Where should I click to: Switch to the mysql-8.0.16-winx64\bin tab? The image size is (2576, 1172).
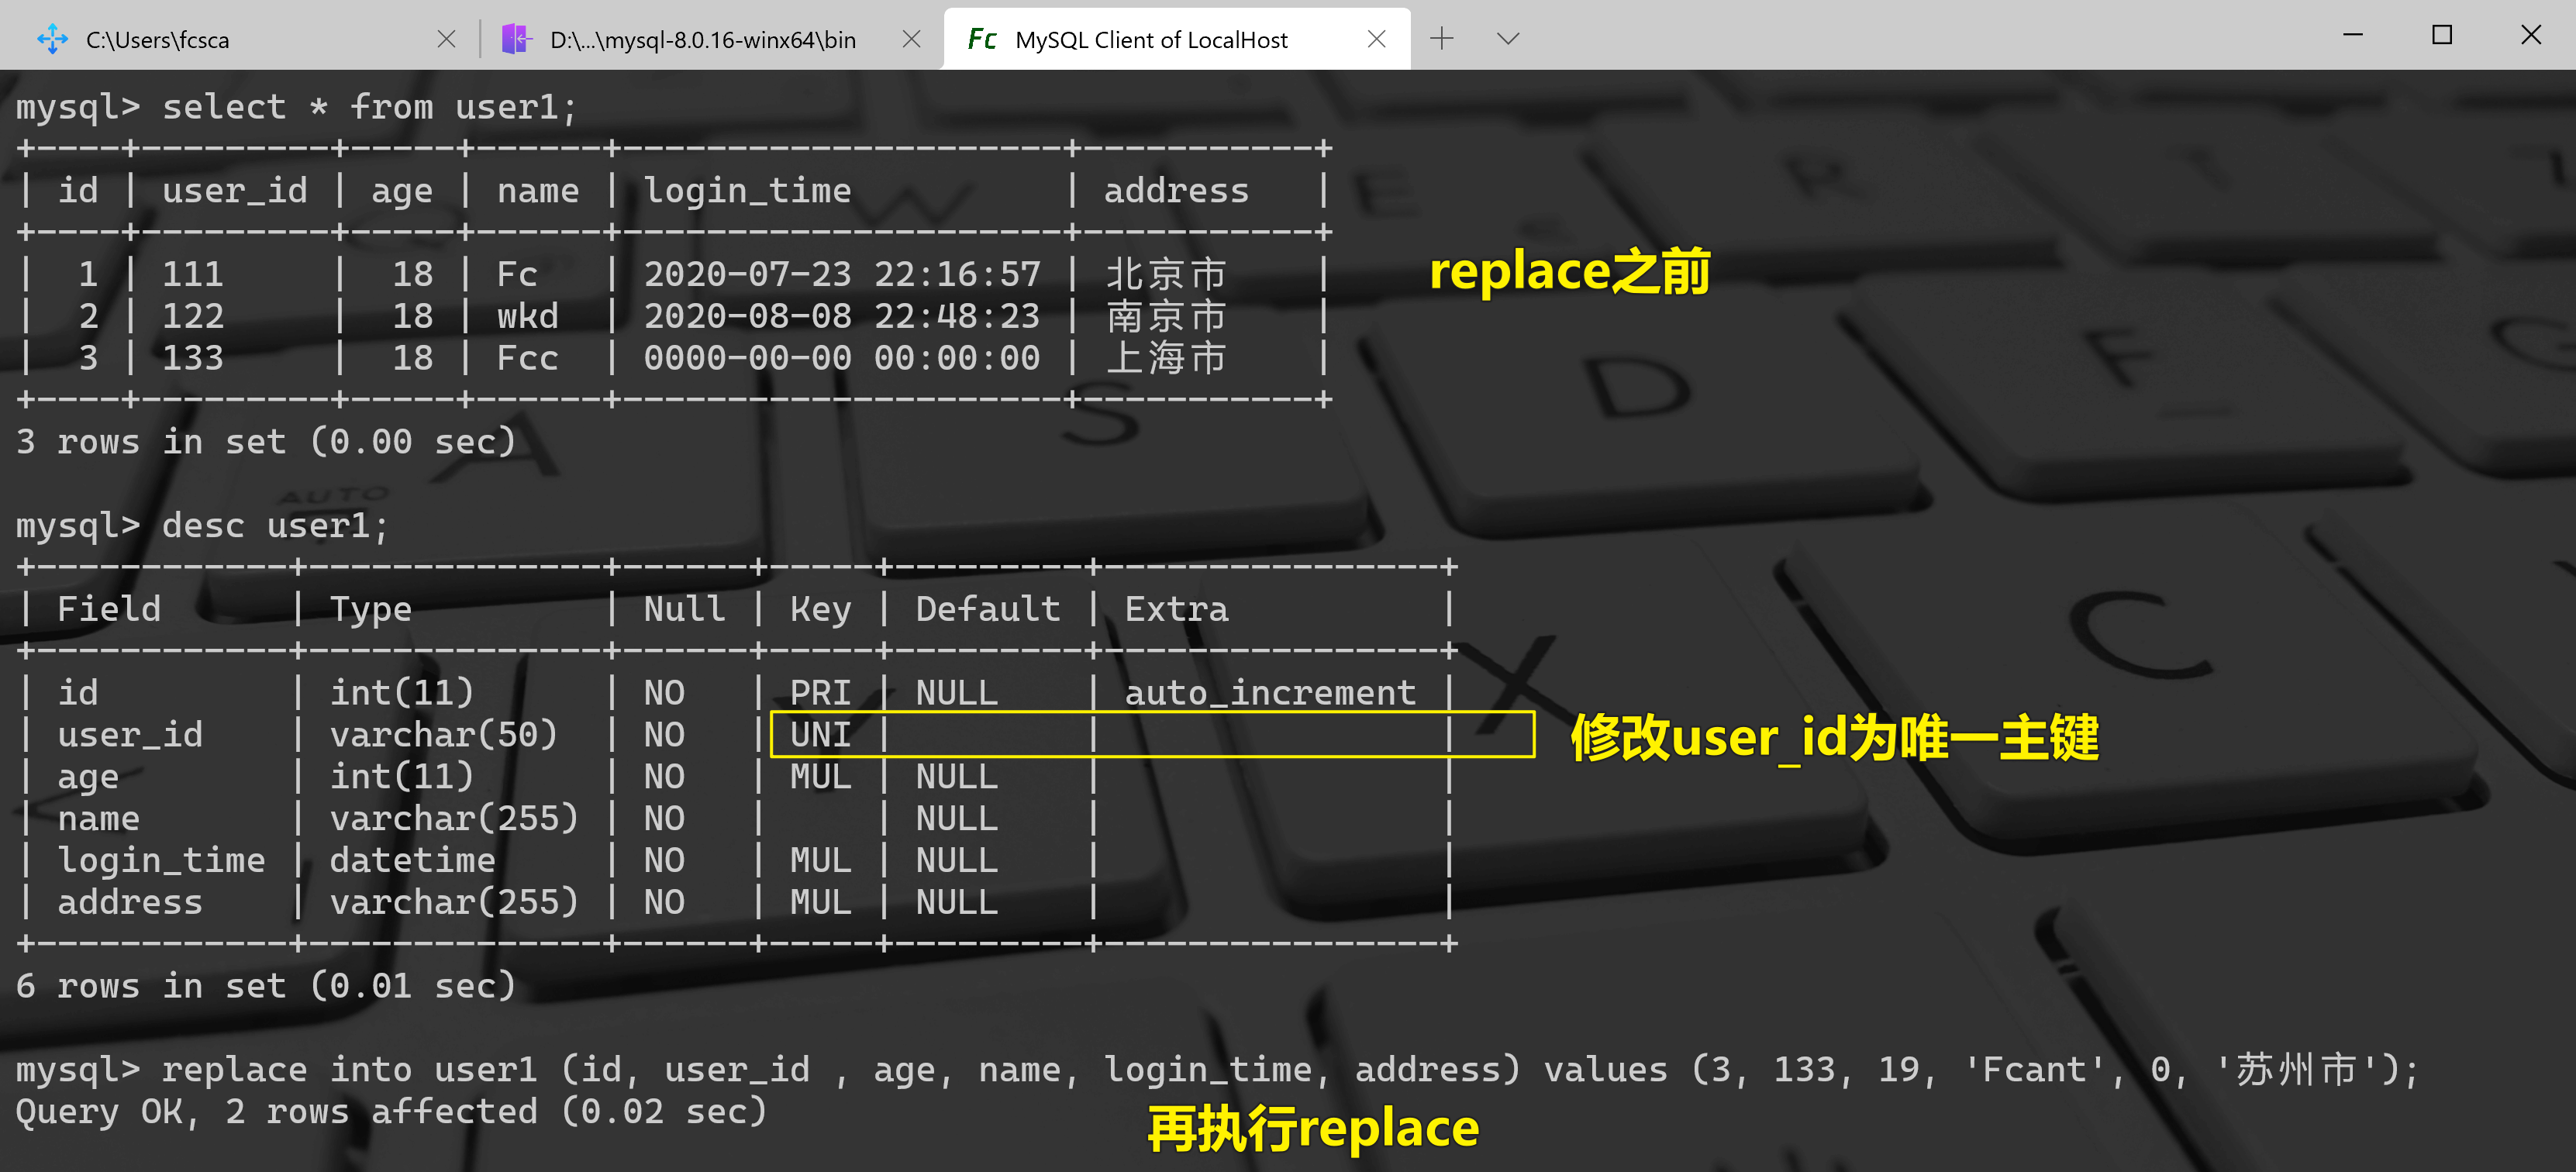(x=702, y=40)
